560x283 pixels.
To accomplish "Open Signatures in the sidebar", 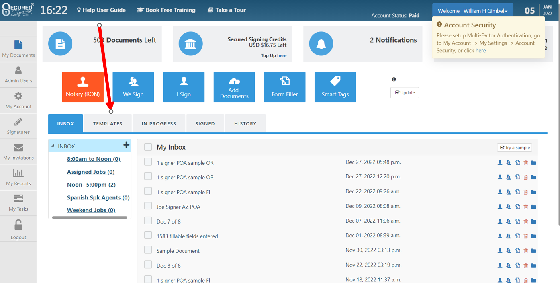I will pyautogui.click(x=18, y=126).
